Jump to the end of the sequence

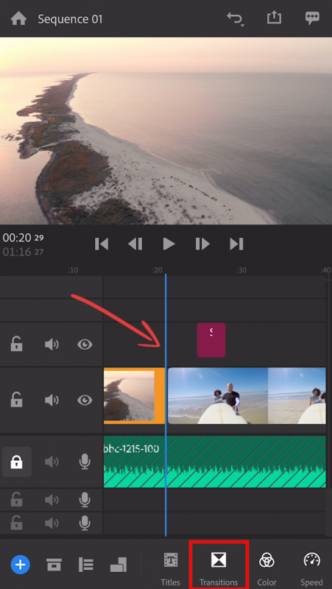pyautogui.click(x=236, y=244)
